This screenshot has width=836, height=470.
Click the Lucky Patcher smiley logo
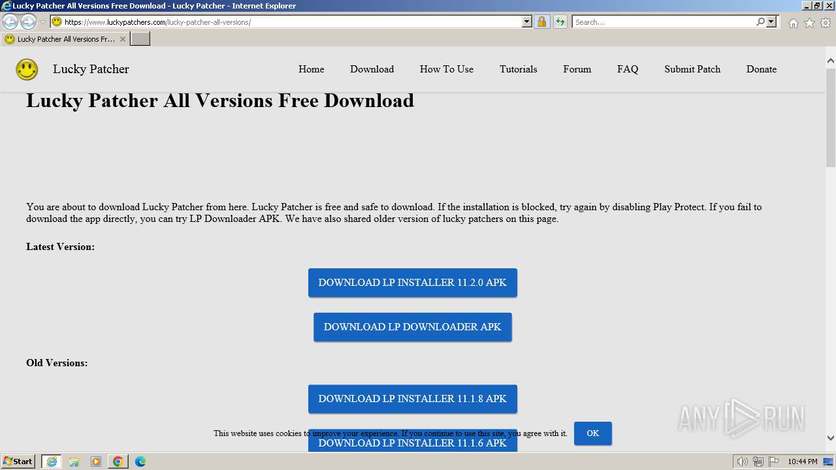[27, 69]
